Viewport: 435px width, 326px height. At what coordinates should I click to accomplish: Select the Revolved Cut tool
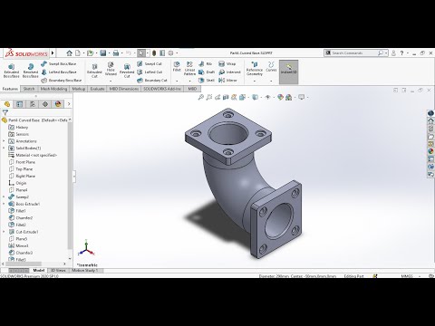pos(127,71)
